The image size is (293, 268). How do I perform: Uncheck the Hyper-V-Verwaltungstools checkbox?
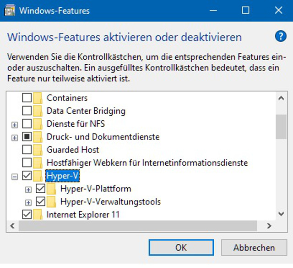pos(40,201)
